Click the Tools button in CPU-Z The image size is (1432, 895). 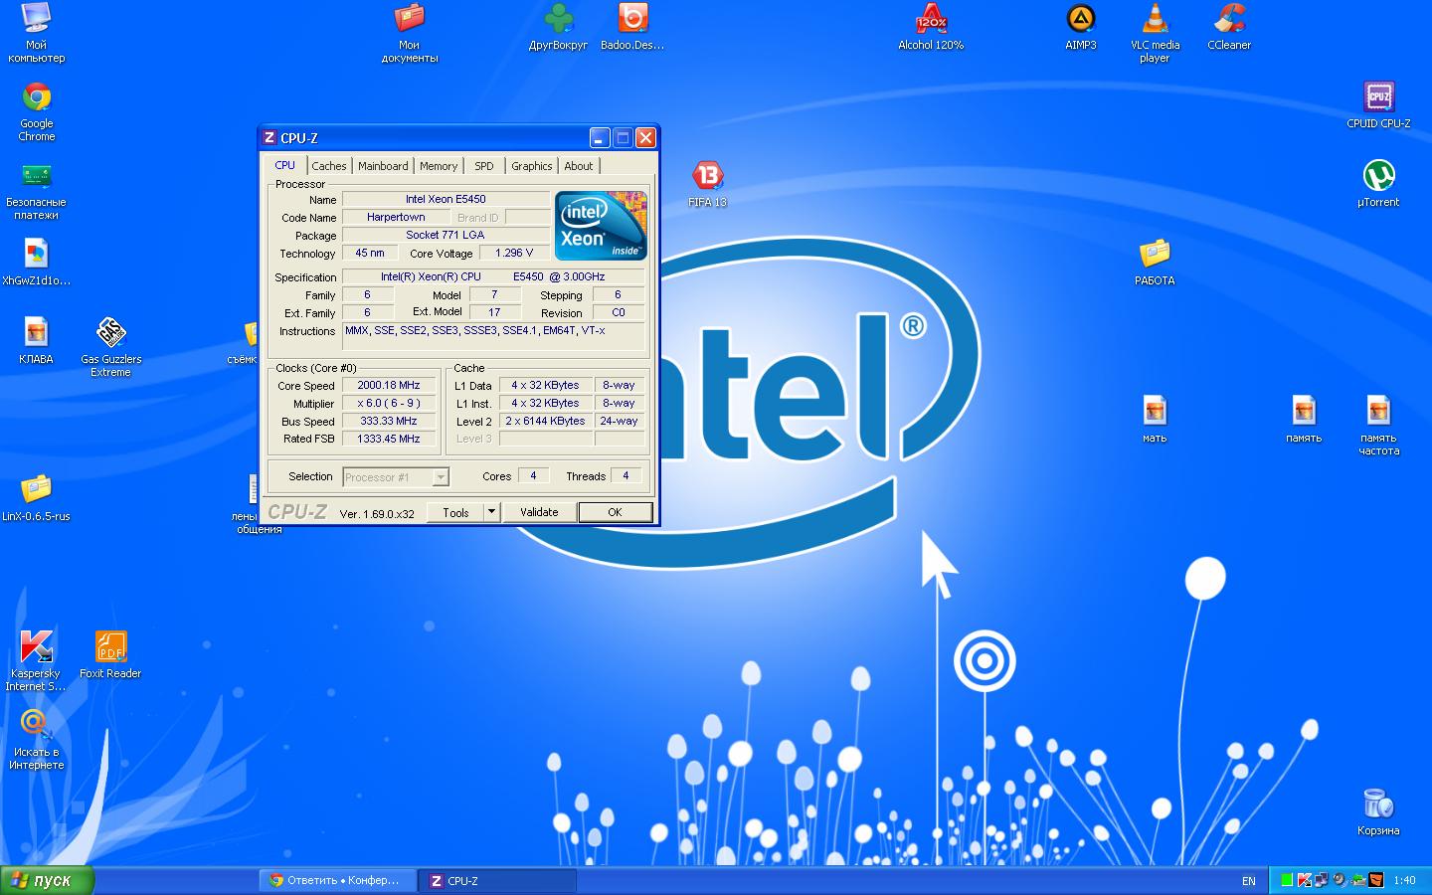456,512
